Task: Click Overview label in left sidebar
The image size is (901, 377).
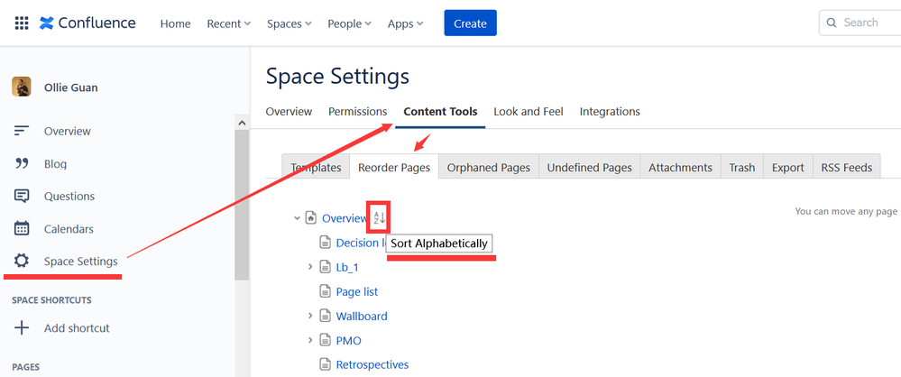Action: (68, 131)
